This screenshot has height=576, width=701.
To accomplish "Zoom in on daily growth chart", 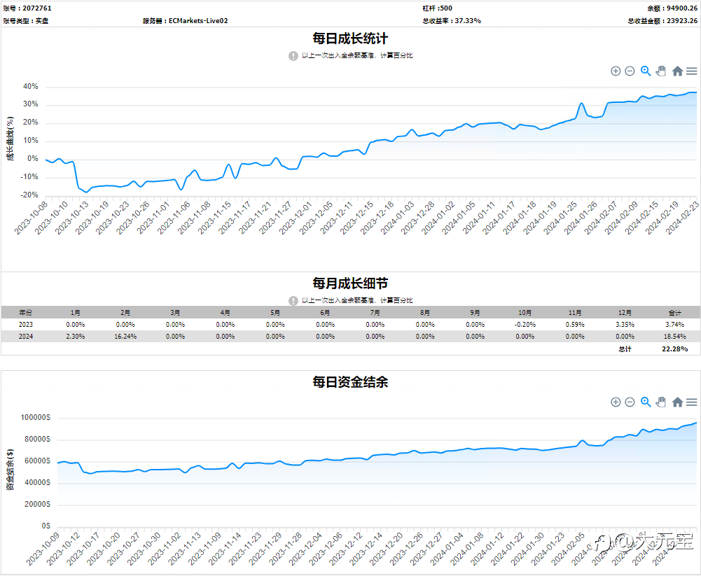I will [x=616, y=71].
